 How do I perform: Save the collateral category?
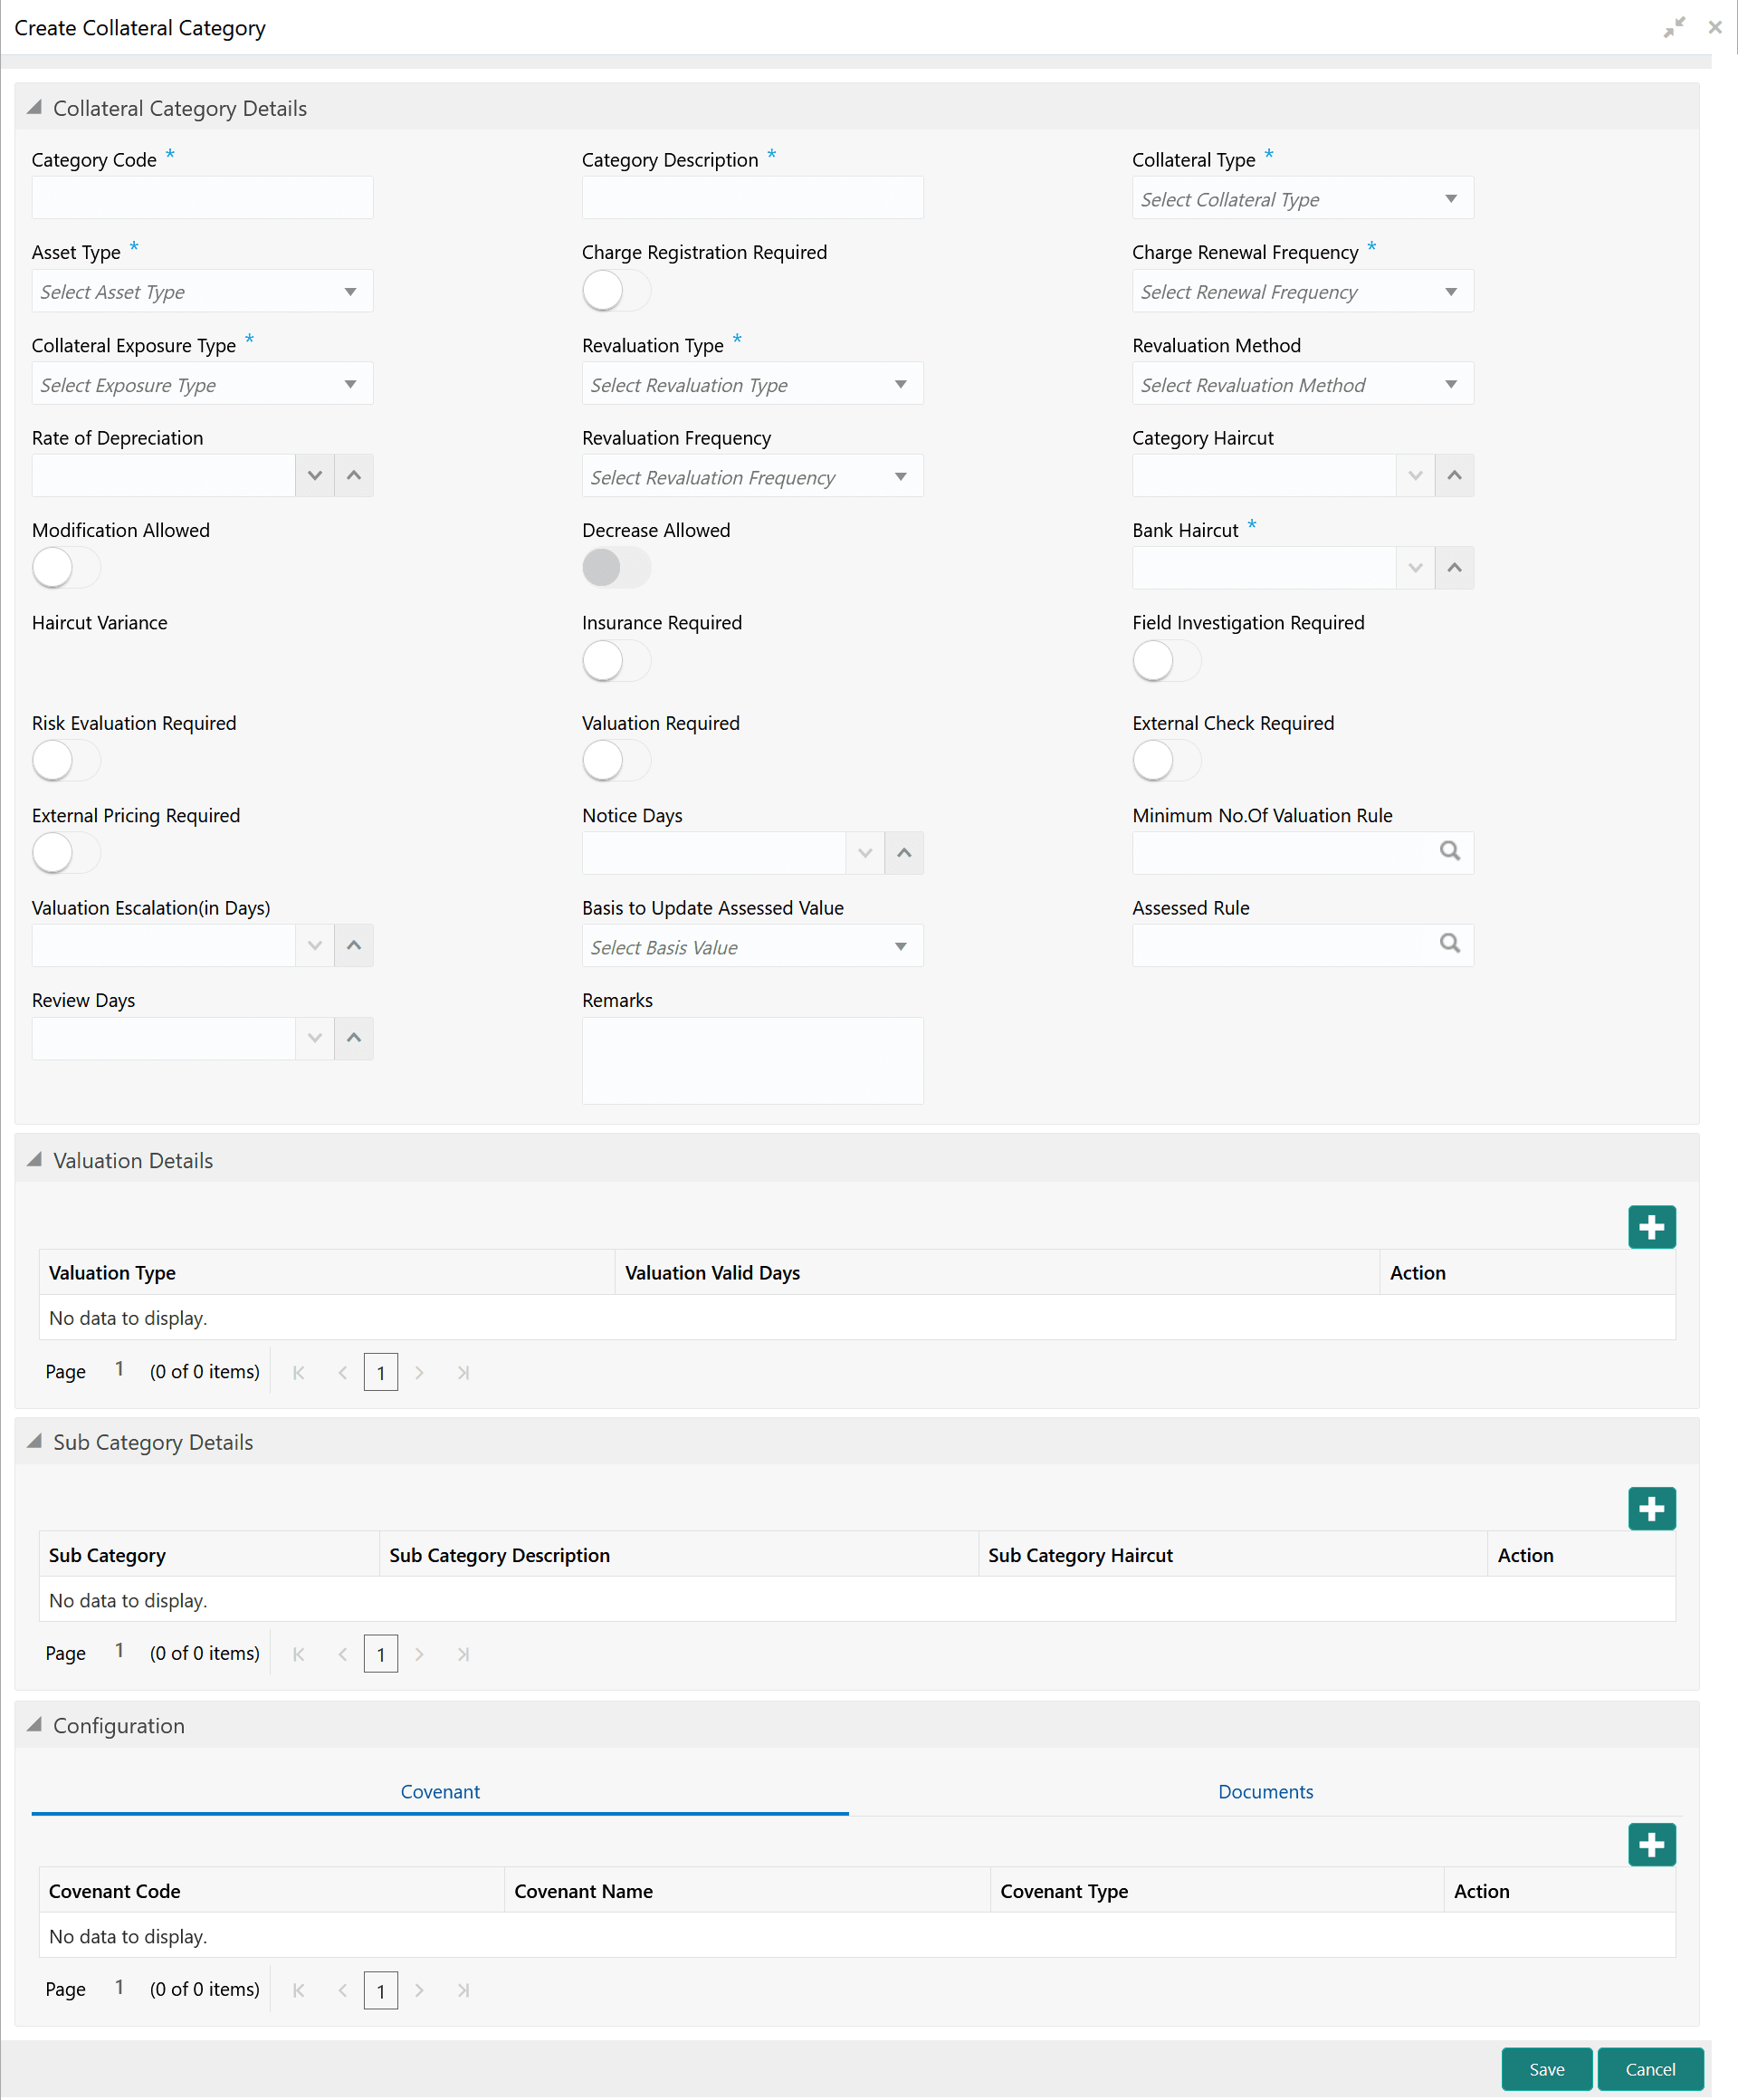[x=1545, y=2069]
